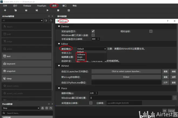Open the HeadSpin menu

point(42,6)
